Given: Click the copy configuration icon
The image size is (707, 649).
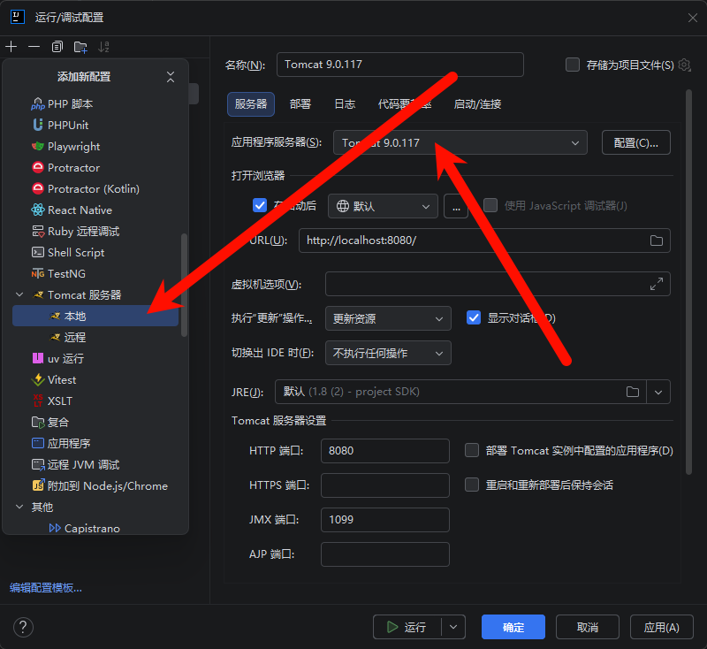Looking at the screenshot, I should coord(57,47).
